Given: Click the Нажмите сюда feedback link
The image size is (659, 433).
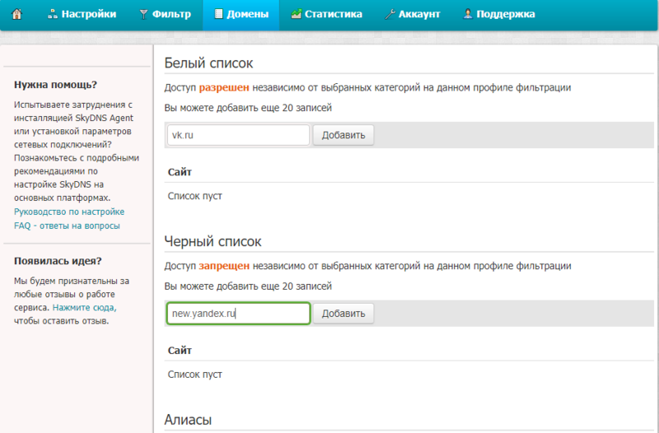Looking at the screenshot, I should click(84, 307).
